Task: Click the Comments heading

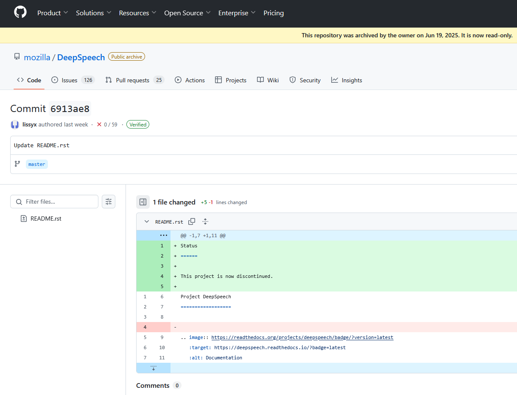Action: coord(153,385)
